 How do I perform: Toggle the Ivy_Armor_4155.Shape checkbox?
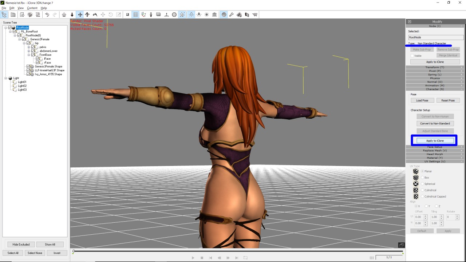point(28,74)
